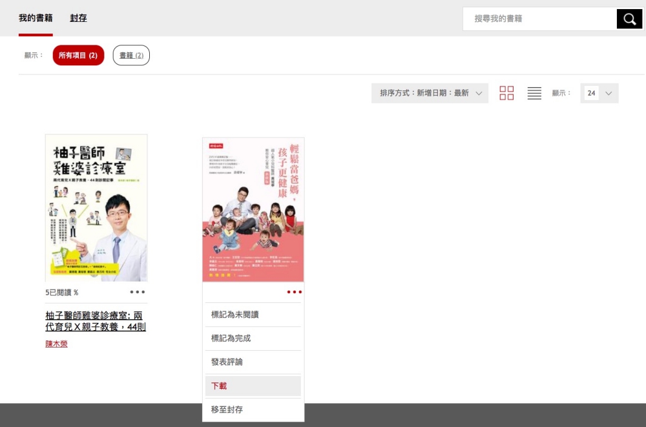Image resolution: width=646 pixels, height=427 pixels.
Task: Choose 發表評論 menu entry
Action: (253, 362)
